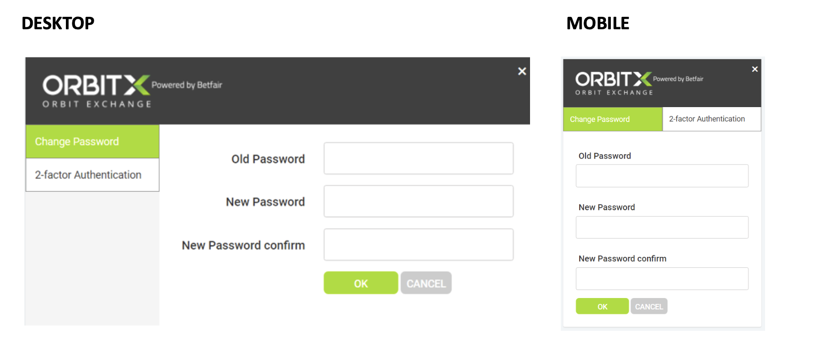Focus the desktop New Password field

click(418, 201)
